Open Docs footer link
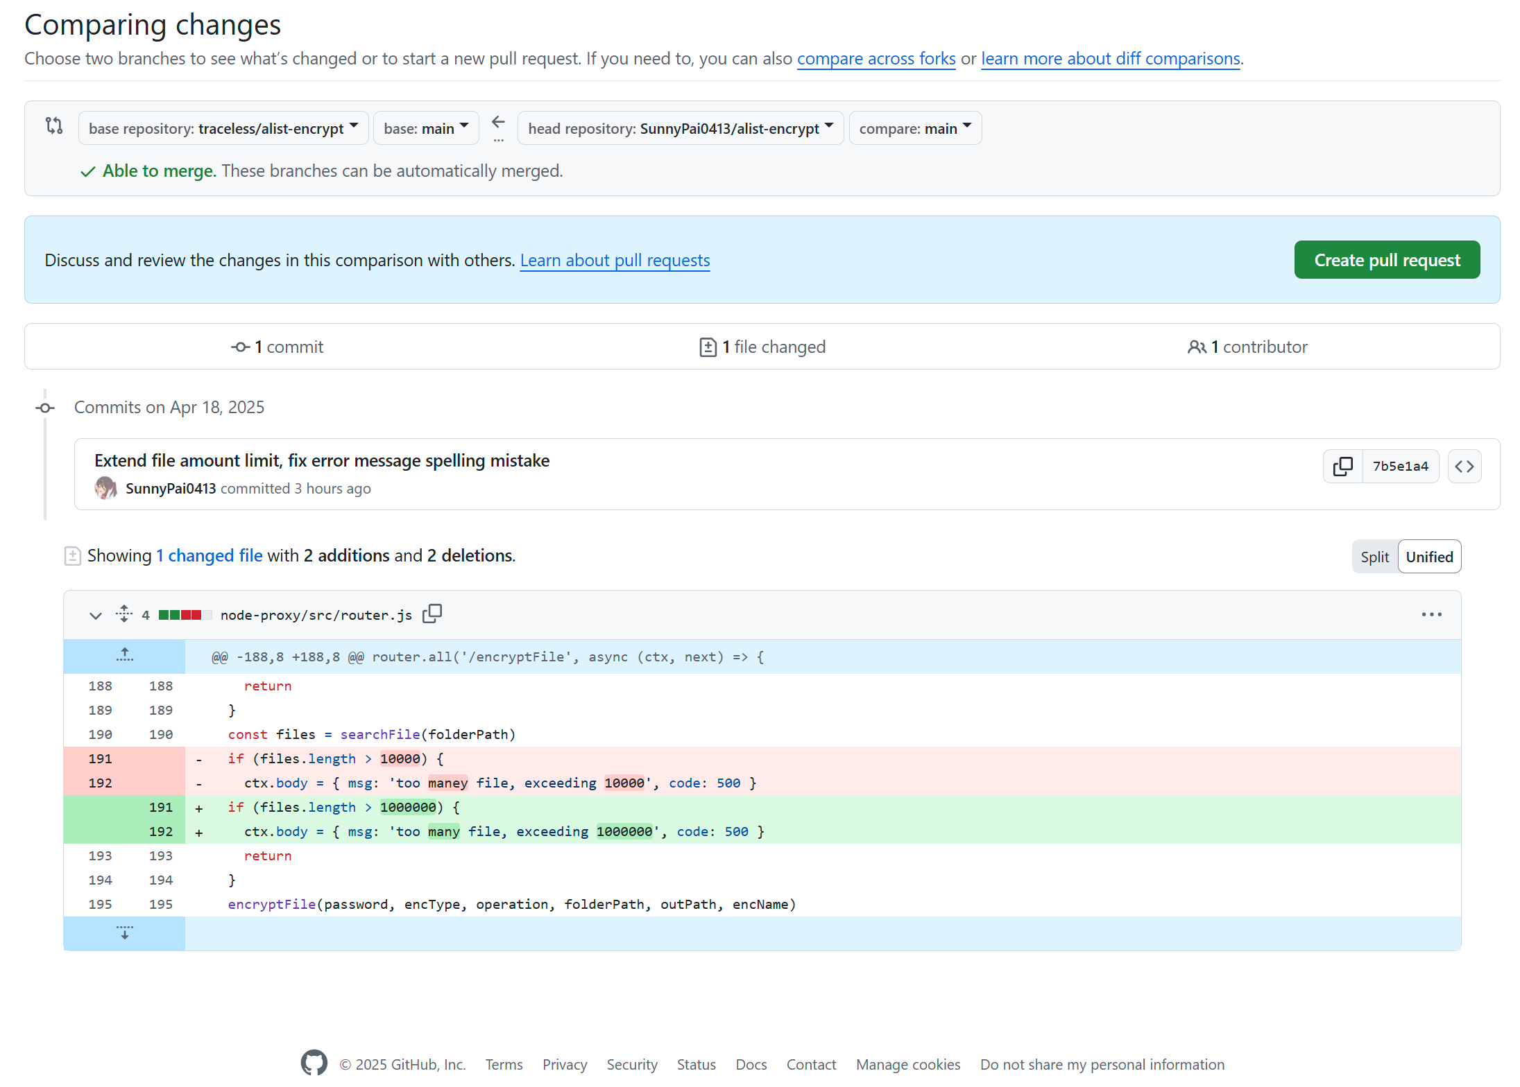Screen dimensions: 1520x1087 coord(751,1064)
